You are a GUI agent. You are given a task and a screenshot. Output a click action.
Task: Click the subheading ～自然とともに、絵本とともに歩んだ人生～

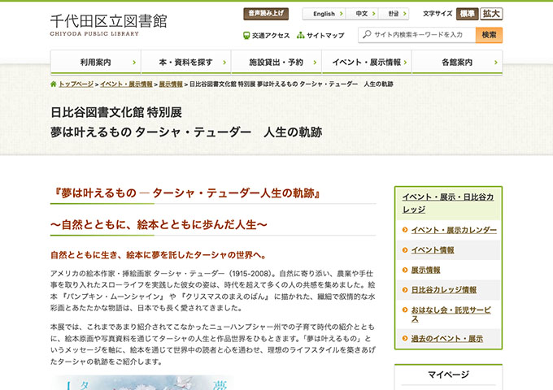pos(159,225)
